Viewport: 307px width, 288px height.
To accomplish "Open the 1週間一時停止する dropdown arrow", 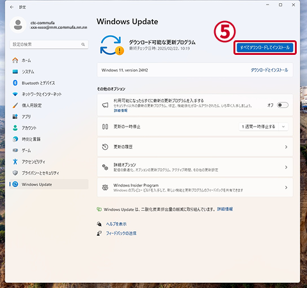I will [x=283, y=126].
